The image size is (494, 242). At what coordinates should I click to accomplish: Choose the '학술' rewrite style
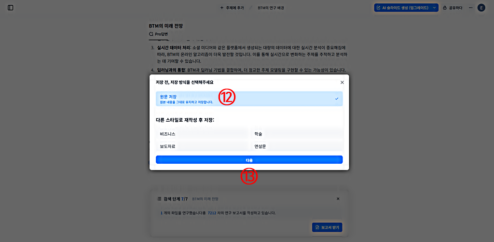pos(297,134)
